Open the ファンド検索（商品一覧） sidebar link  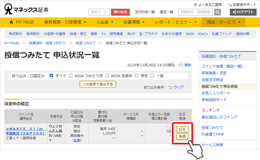tap(222, 66)
